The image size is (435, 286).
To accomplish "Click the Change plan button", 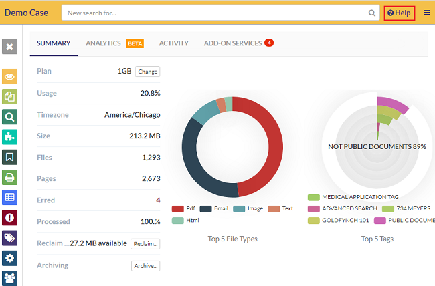I will coord(147,71).
